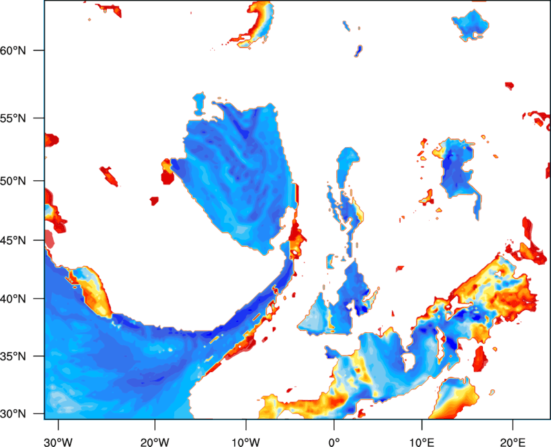Click the 40°N latitude label
This screenshot has height=447, width=551.
pos(13,299)
